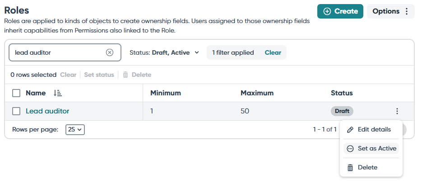The width and height of the screenshot is (422, 183).
Task: Click the trash icon in the row menu
Action: click(x=350, y=168)
